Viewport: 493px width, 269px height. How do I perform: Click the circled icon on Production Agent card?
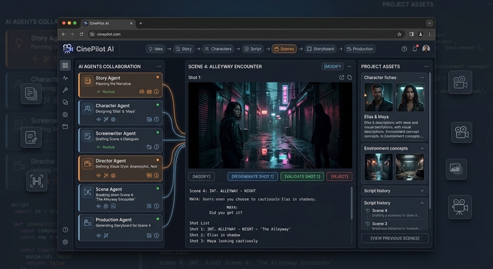click(157, 235)
